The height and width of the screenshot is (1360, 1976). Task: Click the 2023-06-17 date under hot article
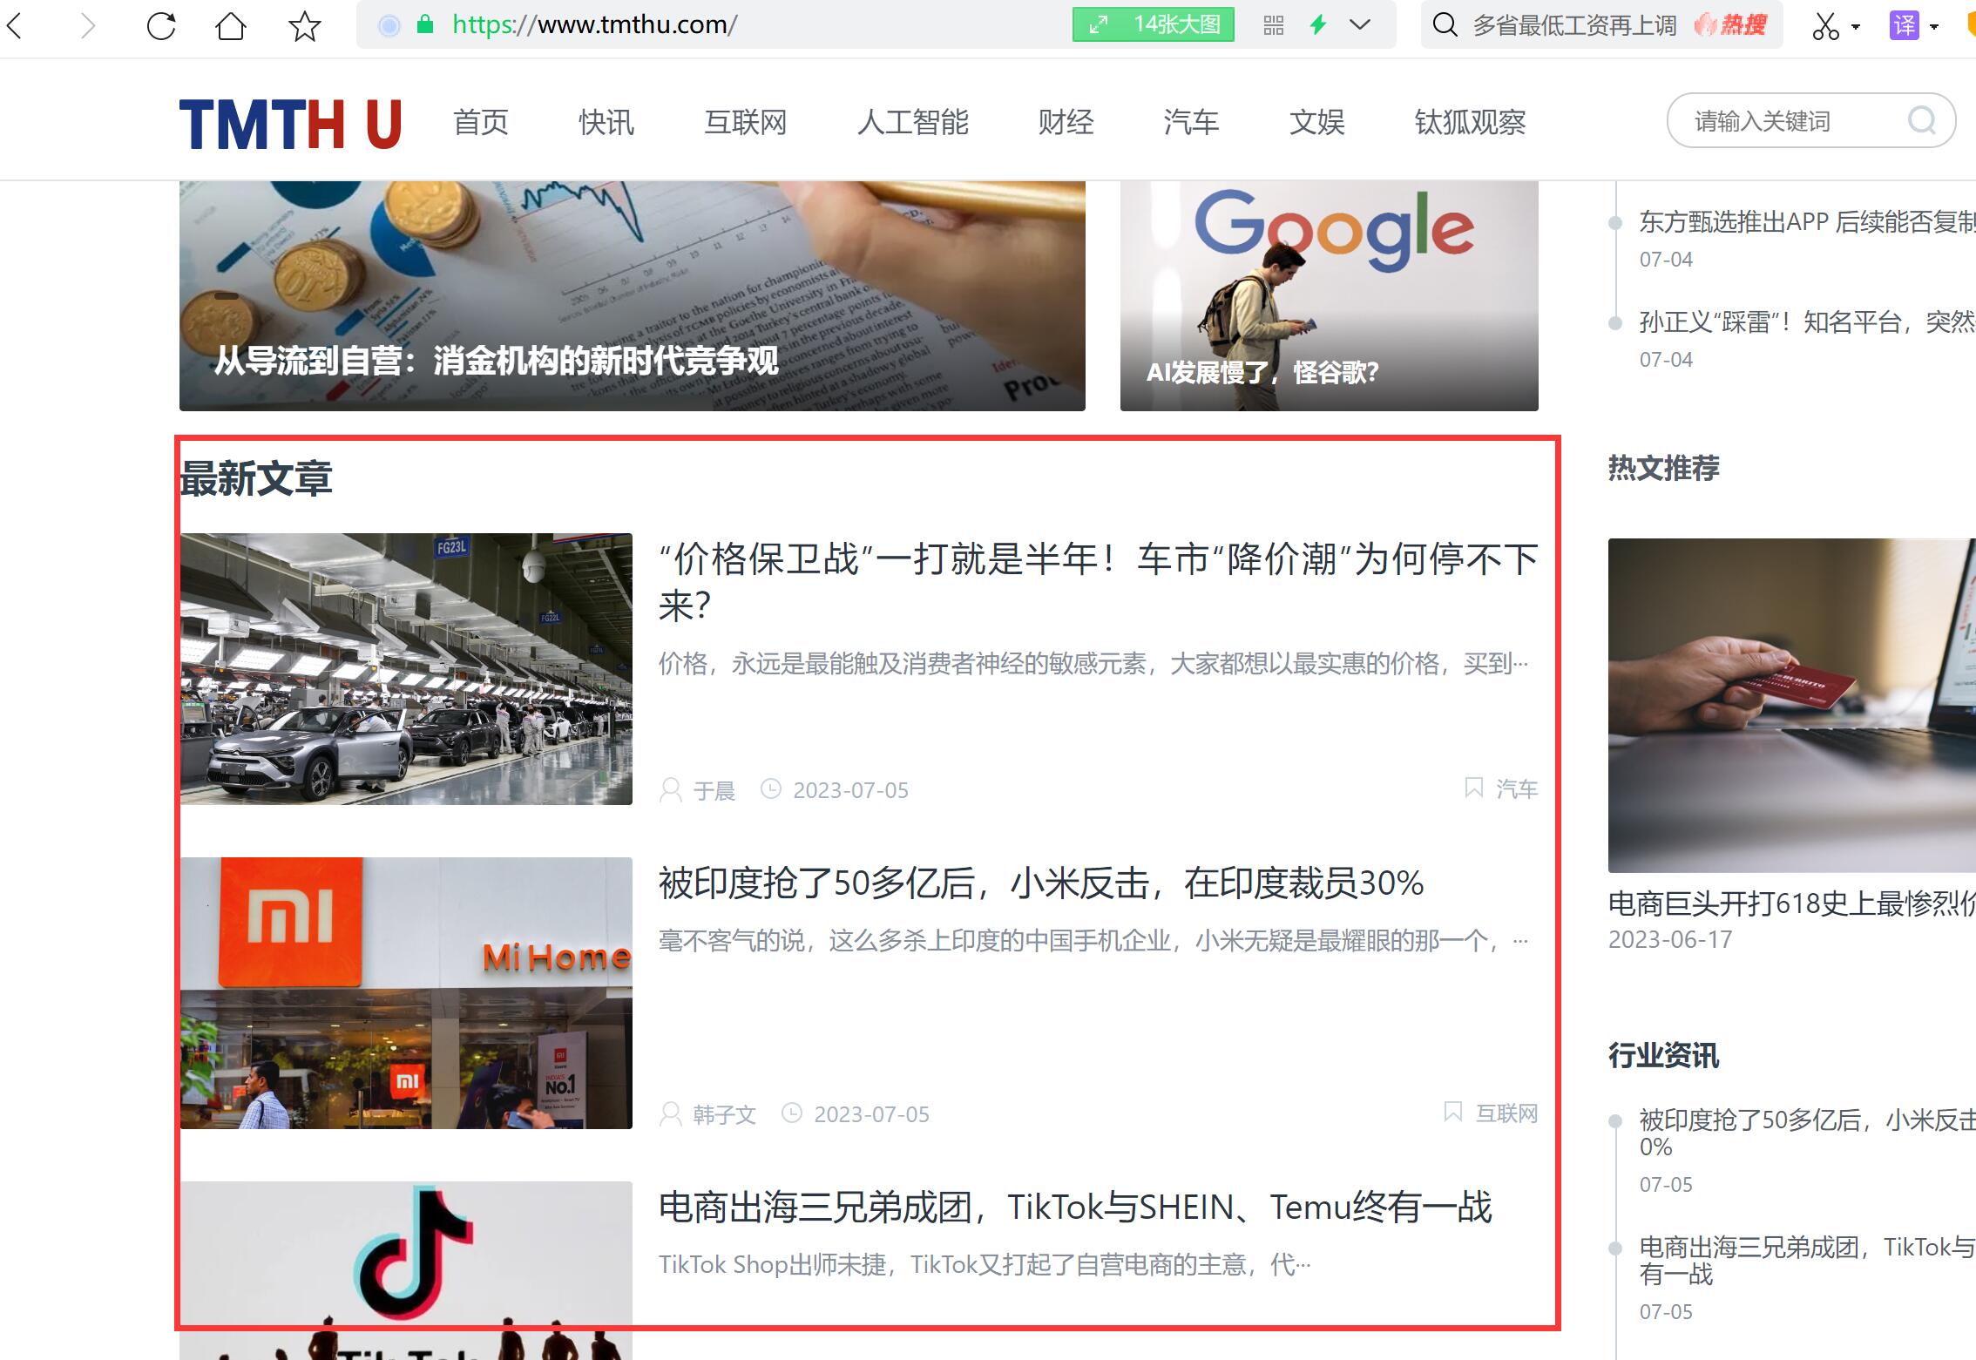click(1670, 940)
